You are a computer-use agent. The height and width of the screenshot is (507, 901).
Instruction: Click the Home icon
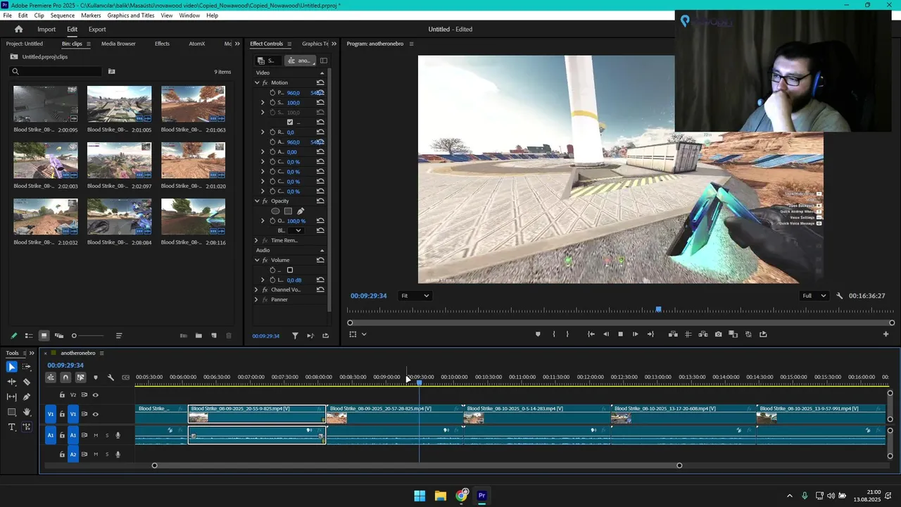point(19,30)
